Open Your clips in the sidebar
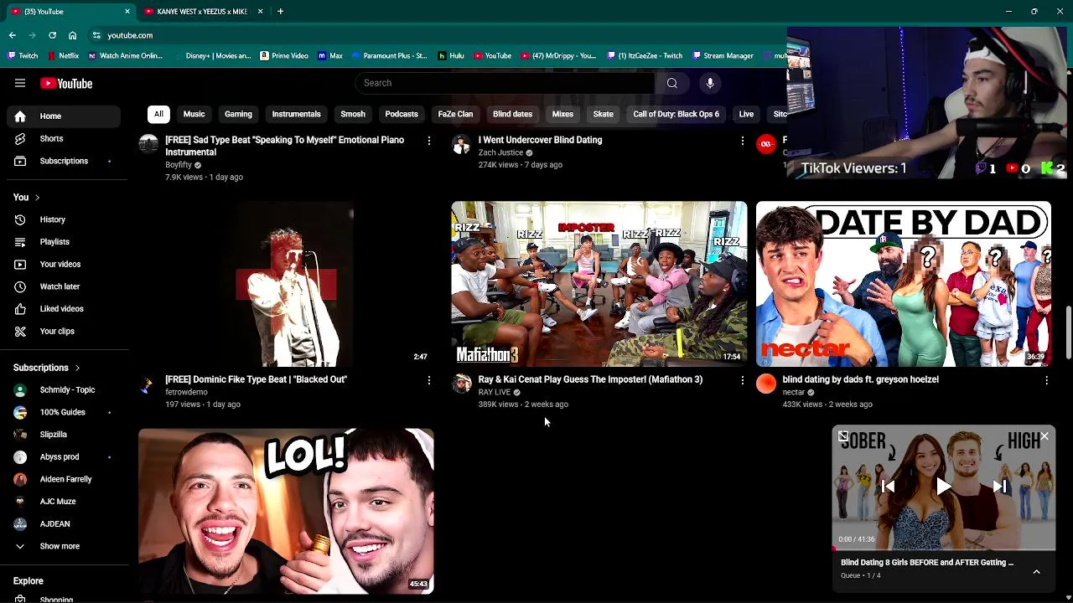The image size is (1073, 603). click(64, 331)
